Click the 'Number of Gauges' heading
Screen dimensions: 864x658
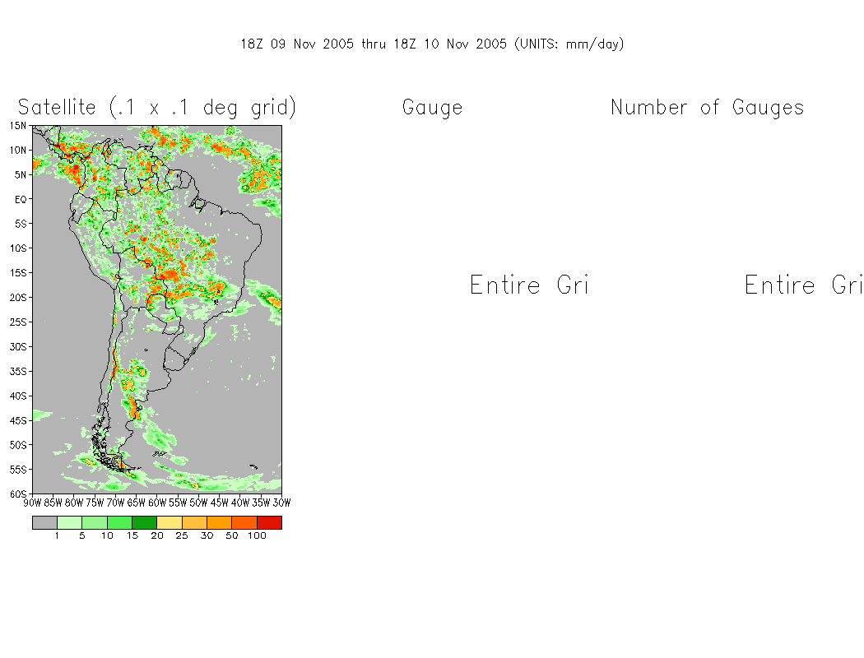708,108
